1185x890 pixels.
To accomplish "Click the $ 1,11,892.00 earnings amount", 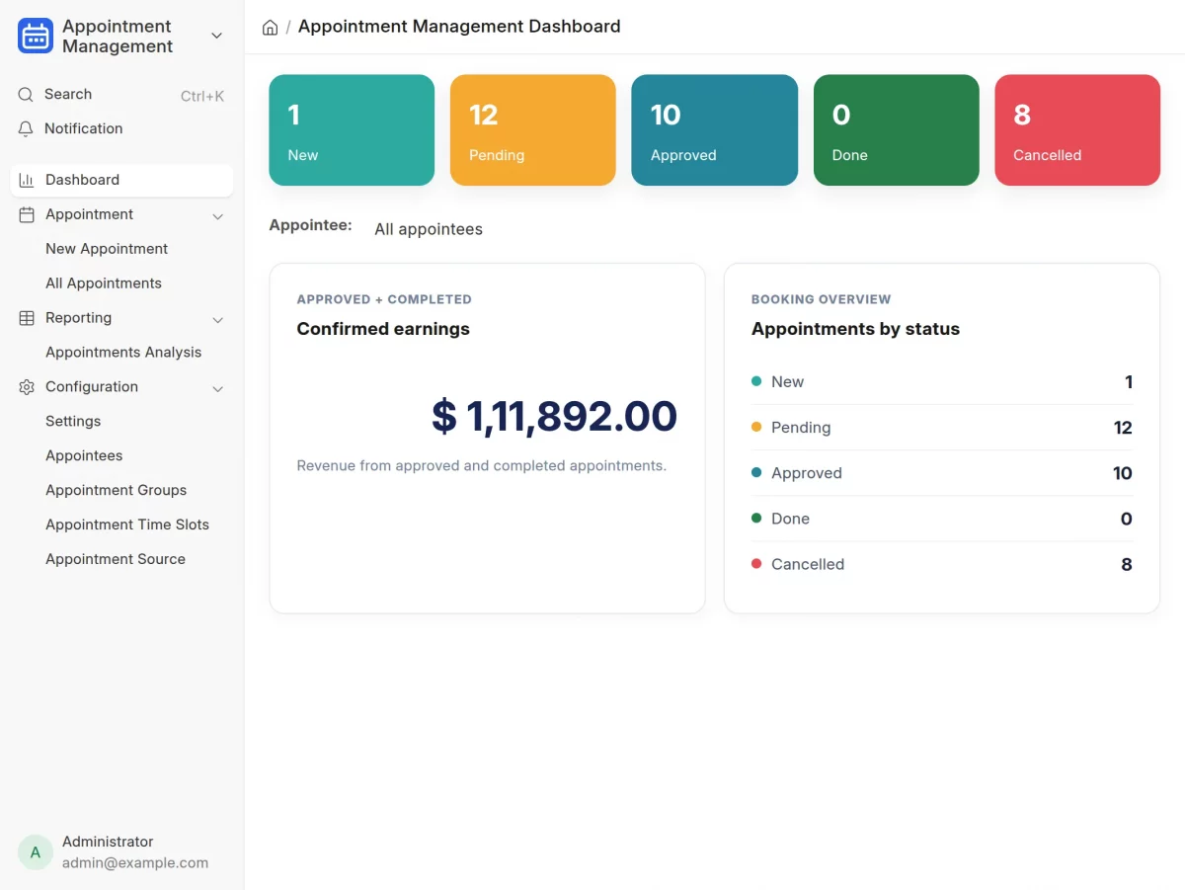I will 555,417.
